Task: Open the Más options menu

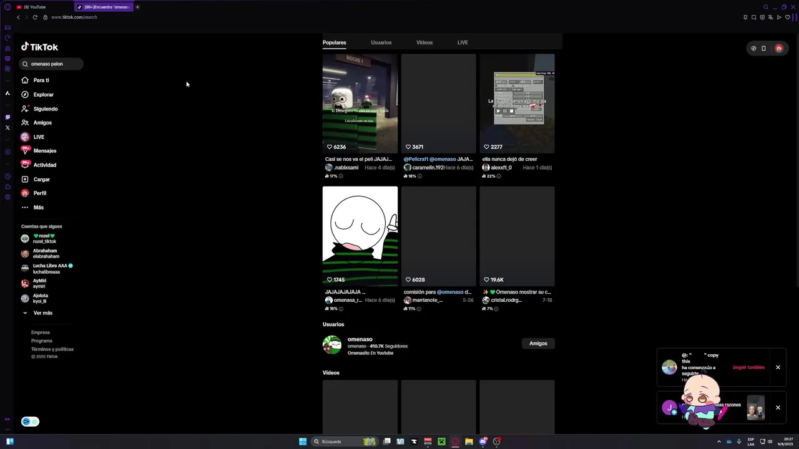Action: click(32, 207)
